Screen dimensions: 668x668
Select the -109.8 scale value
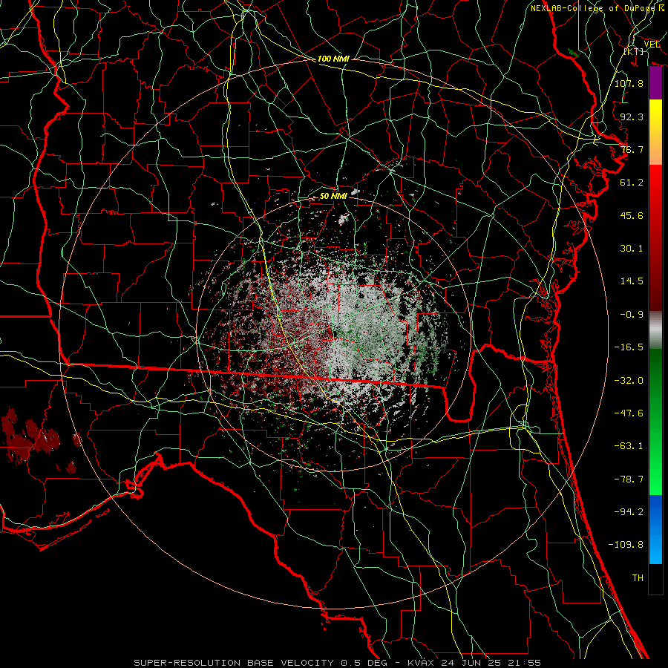point(626,545)
